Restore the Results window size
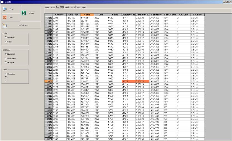The width and height of the screenshot is (232, 141). tap(227, 2)
